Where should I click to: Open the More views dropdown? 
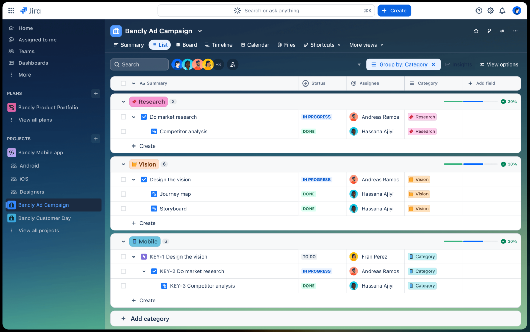point(365,45)
